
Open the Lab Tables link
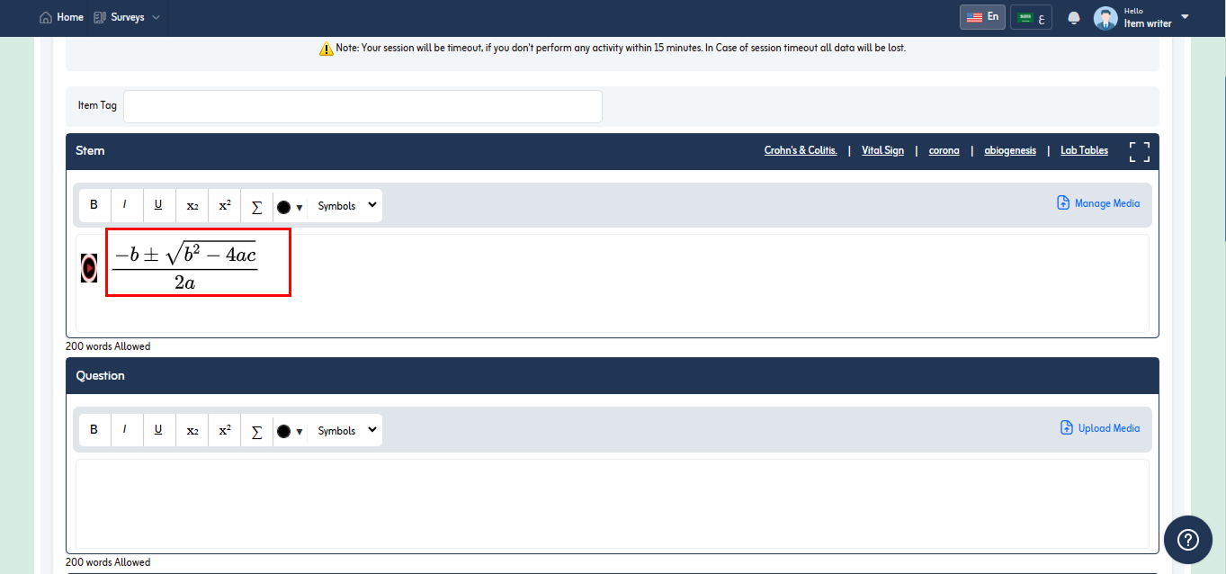point(1084,150)
